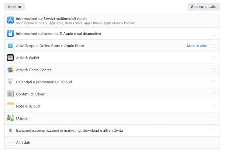
Task: Check the Altri dati checkbox
Action: (214, 143)
